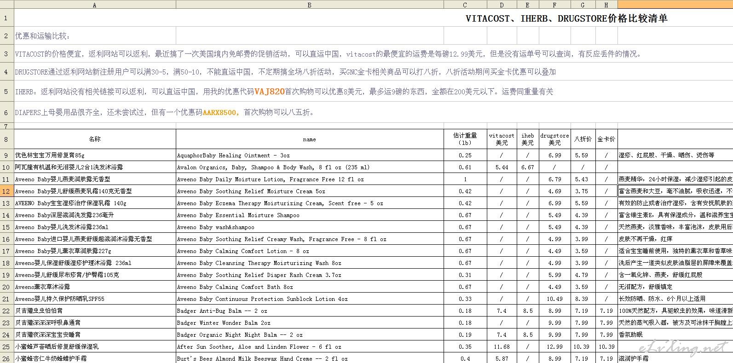
Task: Select row 8 header
Action: click(7, 139)
